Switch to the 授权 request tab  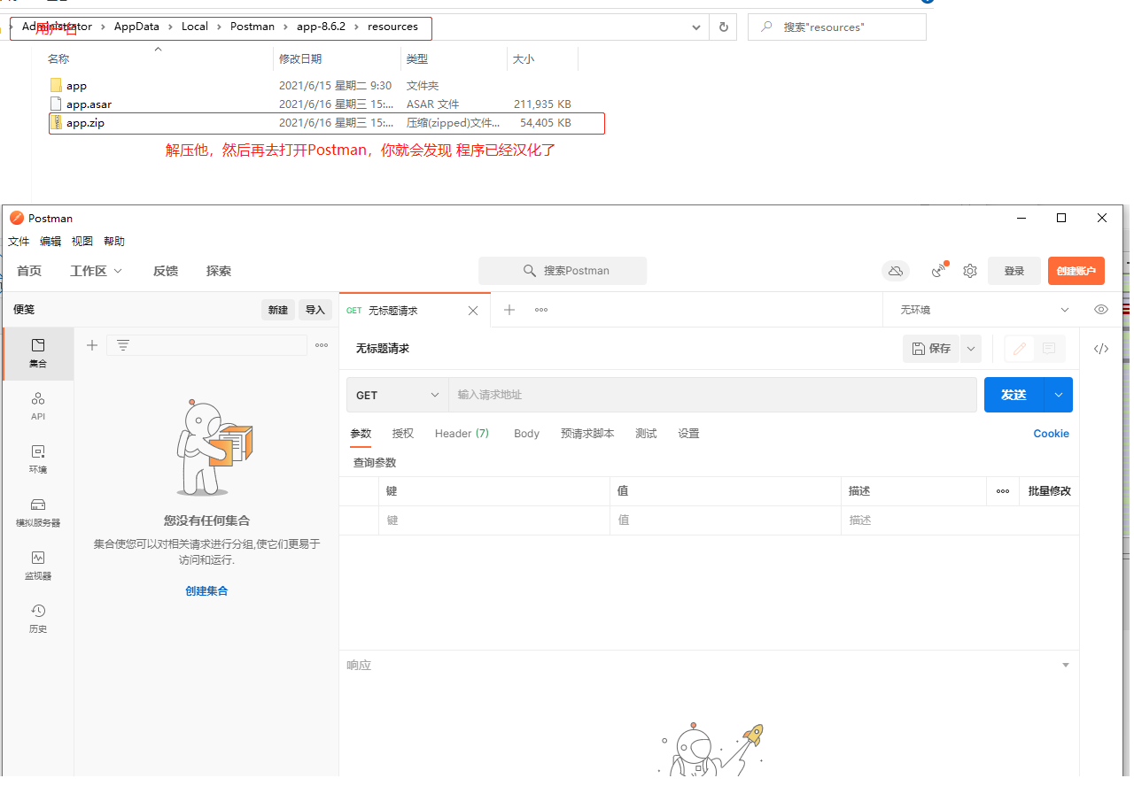point(403,434)
